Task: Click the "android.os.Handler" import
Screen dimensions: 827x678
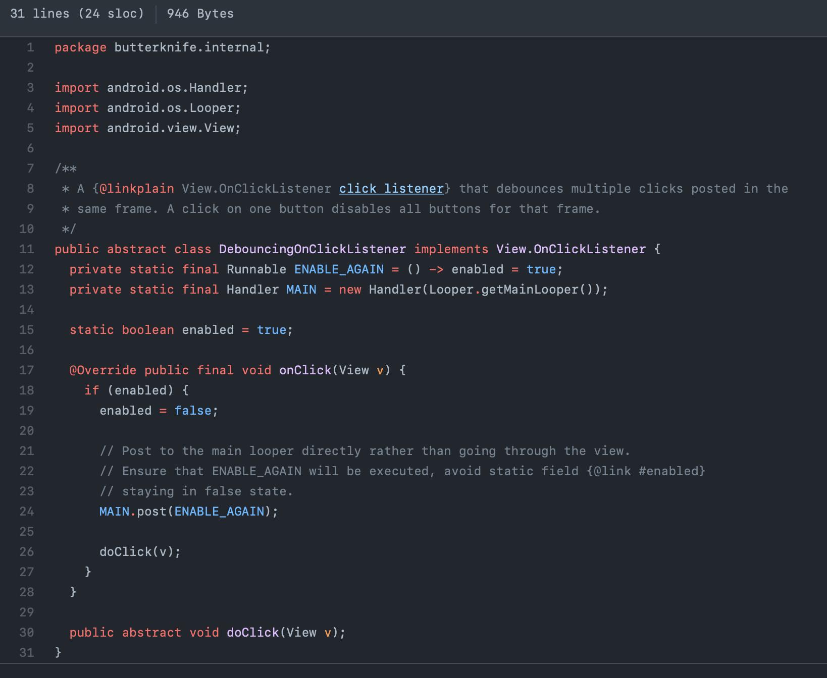Action: (x=174, y=88)
